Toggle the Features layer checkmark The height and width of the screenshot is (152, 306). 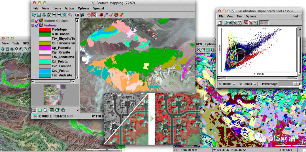[x=37, y=25]
